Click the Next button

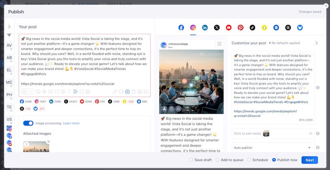[310, 160]
